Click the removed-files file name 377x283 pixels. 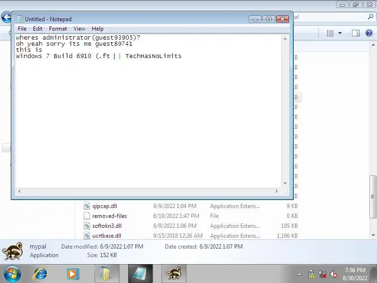[x=109, y=216]
